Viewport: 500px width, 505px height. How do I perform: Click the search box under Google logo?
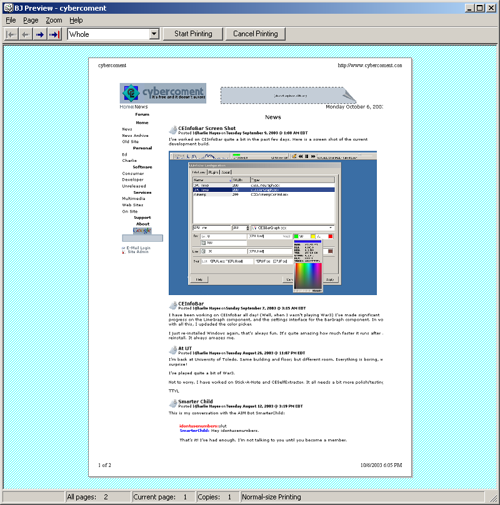142,238
